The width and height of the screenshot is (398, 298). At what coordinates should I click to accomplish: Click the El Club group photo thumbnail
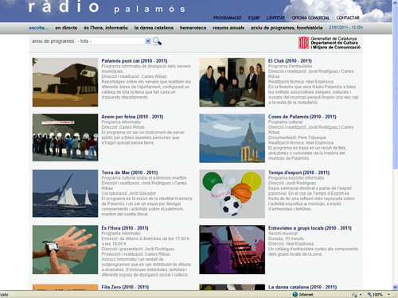pyautogui.click(x=232, y=83)
